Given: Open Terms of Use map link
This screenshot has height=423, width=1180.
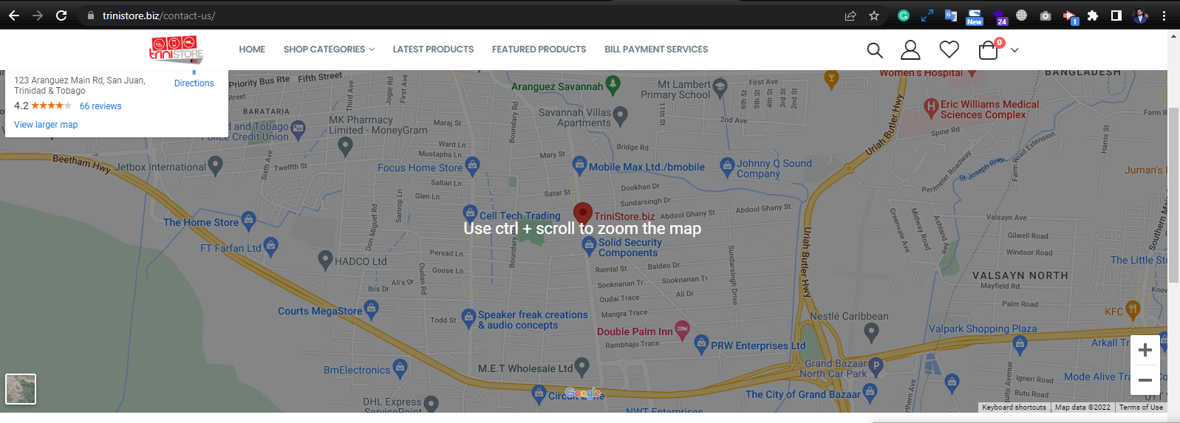Looking at the screenshot, I should (1141, 407).
